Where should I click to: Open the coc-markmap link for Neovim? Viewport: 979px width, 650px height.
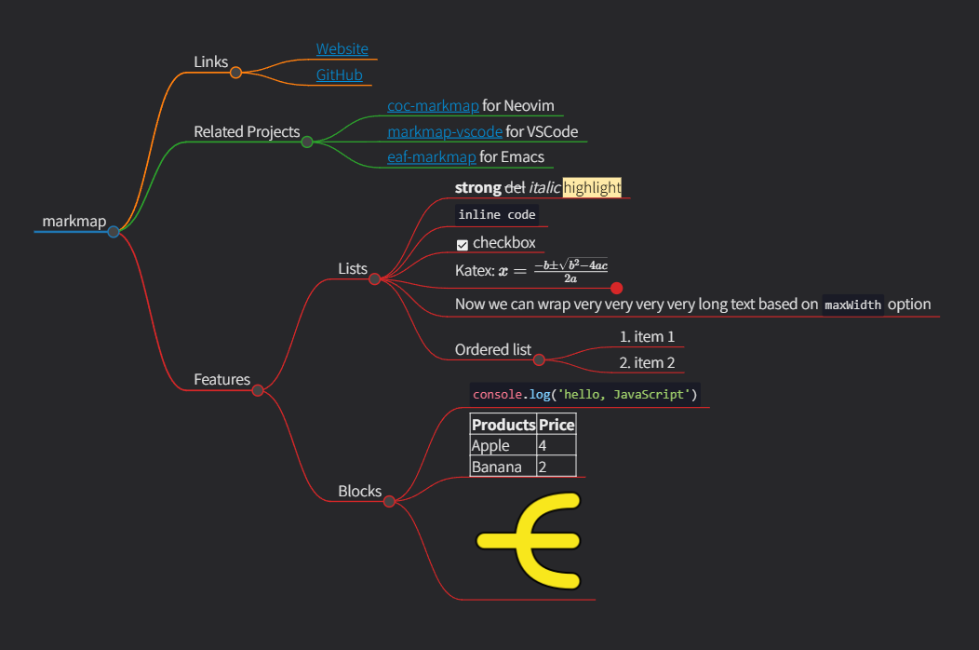[433, 105]
